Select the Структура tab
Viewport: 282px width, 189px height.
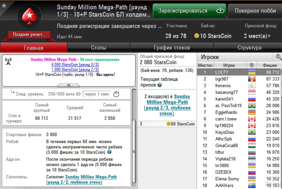(249, 48)
